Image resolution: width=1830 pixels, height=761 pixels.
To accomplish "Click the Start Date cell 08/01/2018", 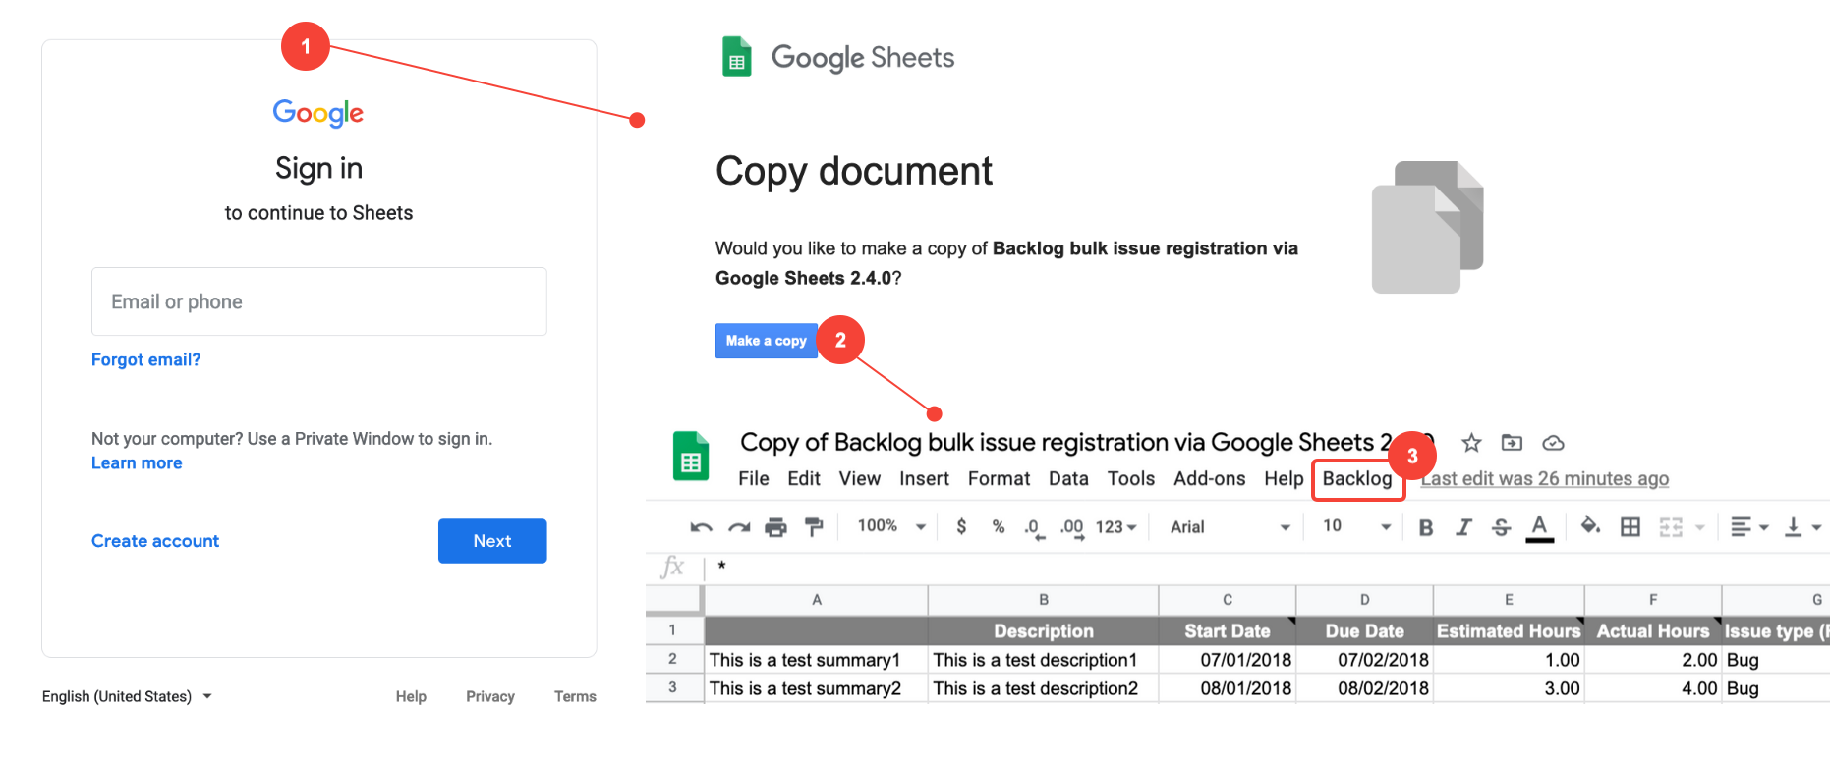I will (x=1228, y=688).
